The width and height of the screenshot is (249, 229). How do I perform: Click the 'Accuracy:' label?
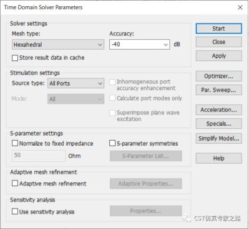click(x=122, y=34)
